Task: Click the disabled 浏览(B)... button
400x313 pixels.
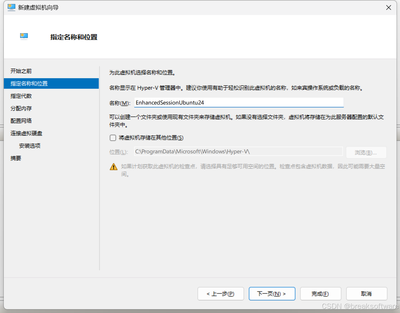Action: click(366, 153)
